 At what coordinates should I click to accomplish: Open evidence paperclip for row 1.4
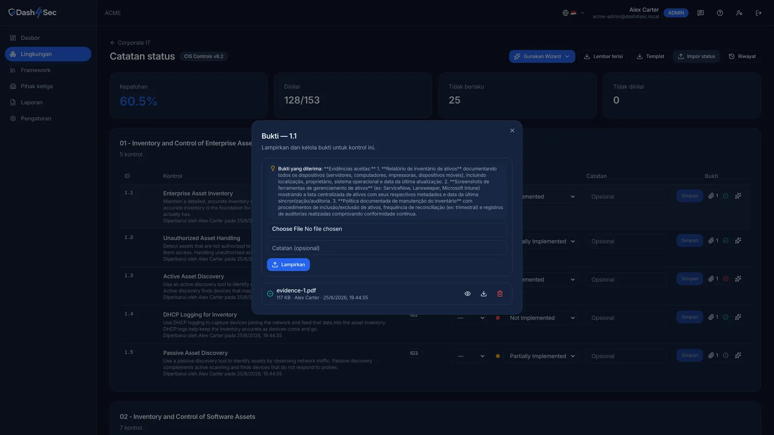point(713,317)
